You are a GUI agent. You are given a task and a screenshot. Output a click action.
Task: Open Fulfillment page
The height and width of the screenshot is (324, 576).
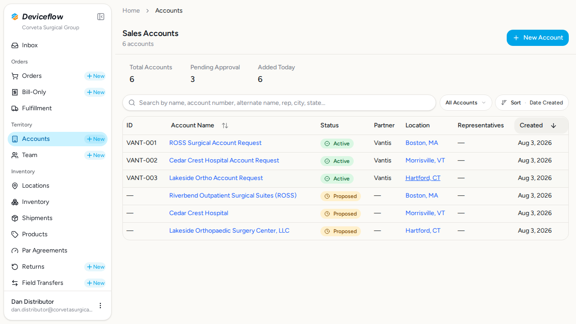(x=58, y=108)
